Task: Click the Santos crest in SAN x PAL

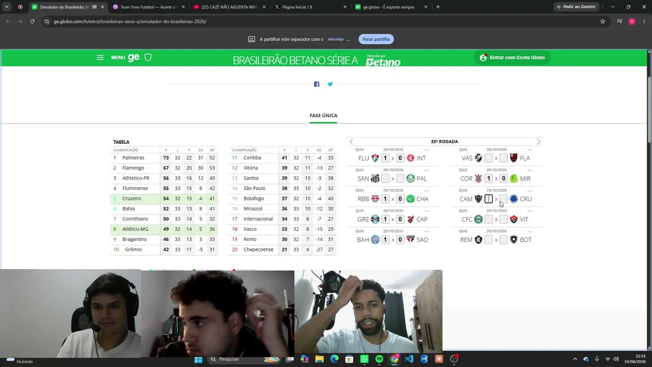Action: [x=375, y=178]
